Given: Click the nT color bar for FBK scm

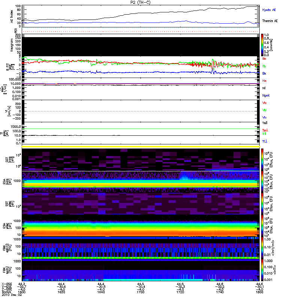Looking at the screenshot, I should 262,270.
